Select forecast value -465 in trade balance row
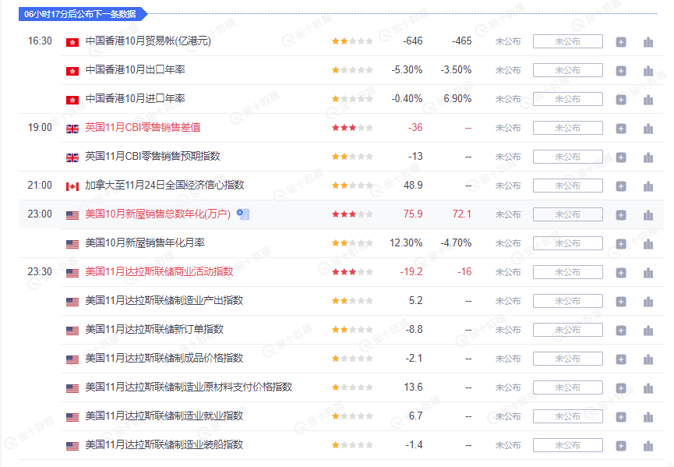Image resolution: width=674 pixels, height=467 pixels. [x=461, y=41]
